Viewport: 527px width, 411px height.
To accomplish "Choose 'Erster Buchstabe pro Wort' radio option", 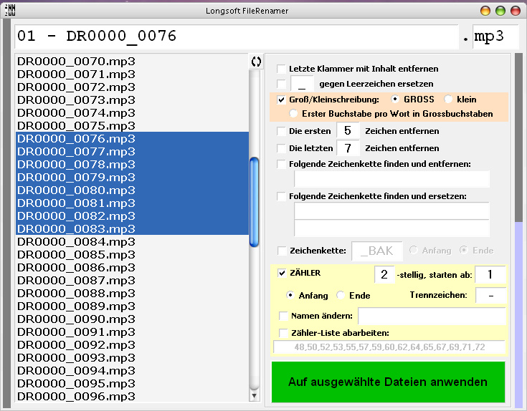I will click(x=293, y=114).
